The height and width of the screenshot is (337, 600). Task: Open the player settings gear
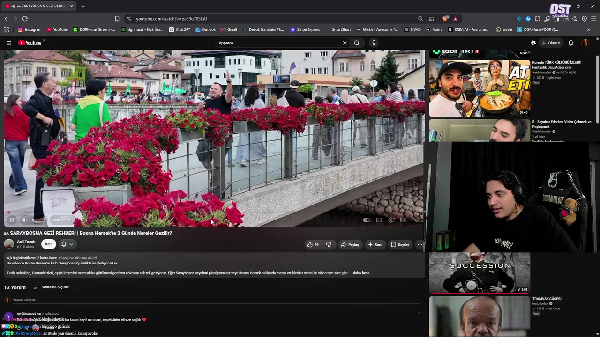(391, 220)
